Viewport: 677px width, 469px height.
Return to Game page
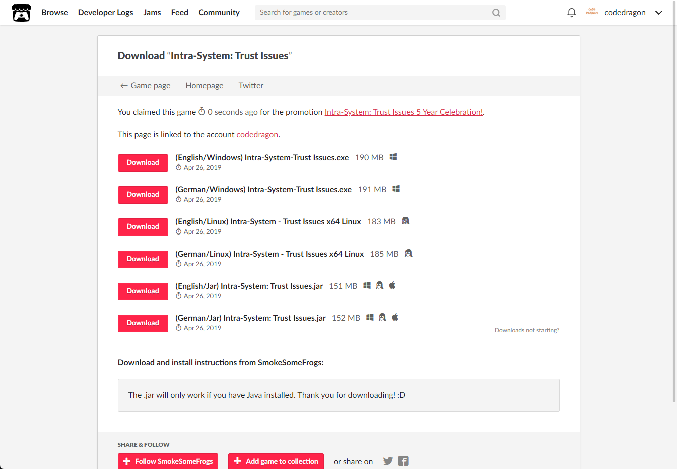[145, 86]
